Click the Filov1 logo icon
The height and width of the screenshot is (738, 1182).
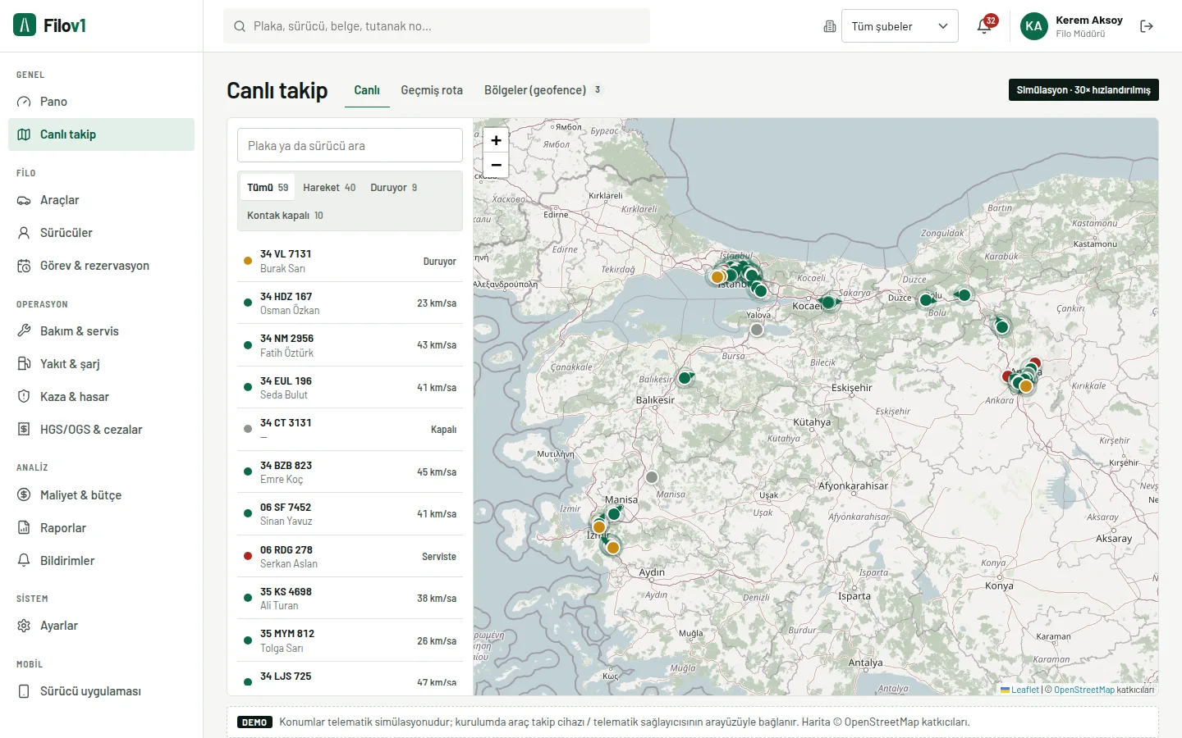pyautogui.click(x=25, y=25)
